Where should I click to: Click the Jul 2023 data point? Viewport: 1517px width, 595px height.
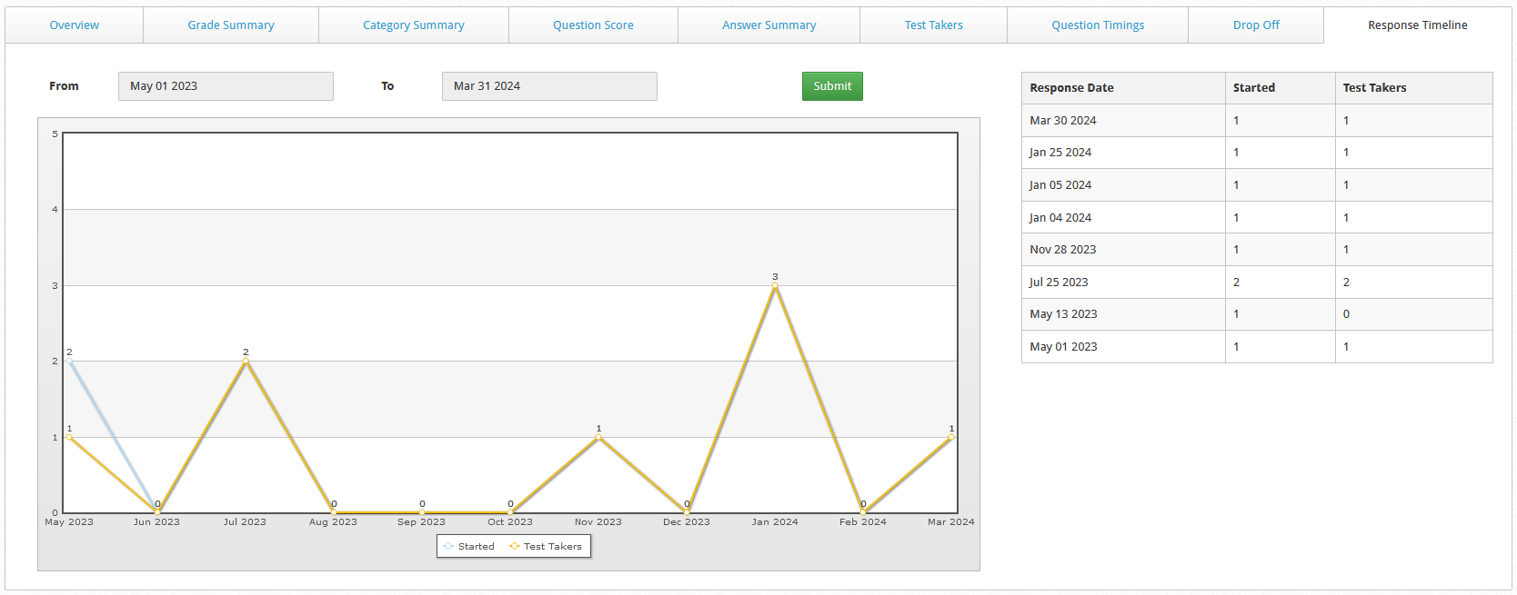246,362
